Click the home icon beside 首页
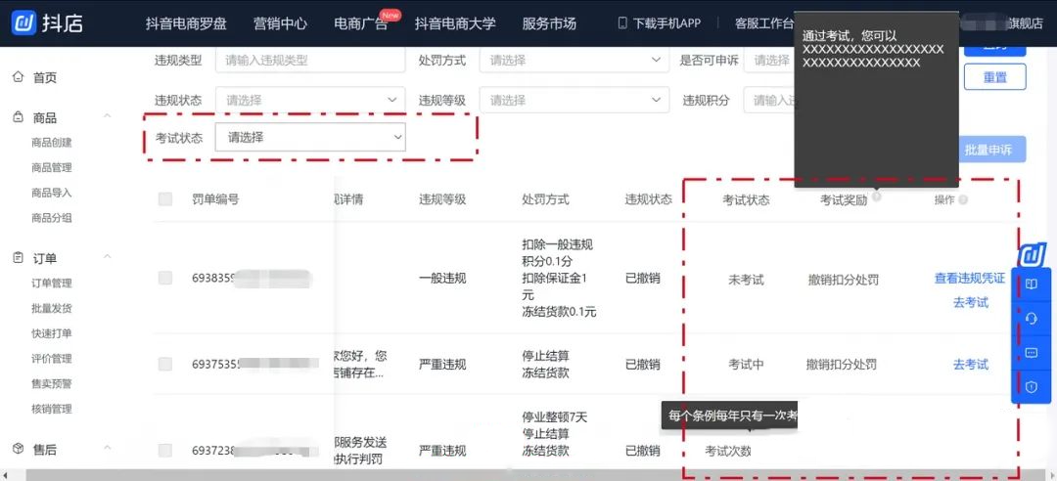The image size is (1057, 481). [x=19, y=77]
